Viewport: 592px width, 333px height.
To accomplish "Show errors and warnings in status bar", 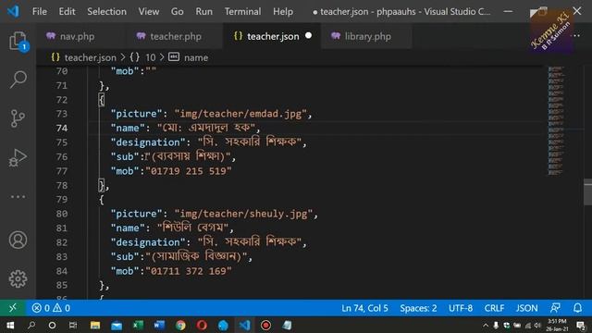I will coord(51,308).
